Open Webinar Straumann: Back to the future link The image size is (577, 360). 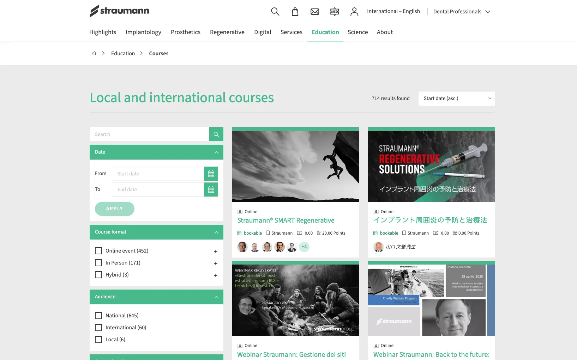coord(431,355)
